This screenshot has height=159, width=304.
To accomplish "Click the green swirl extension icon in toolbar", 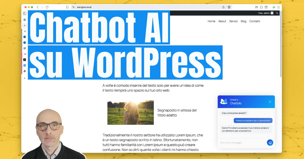I will [x=274, y=7].
